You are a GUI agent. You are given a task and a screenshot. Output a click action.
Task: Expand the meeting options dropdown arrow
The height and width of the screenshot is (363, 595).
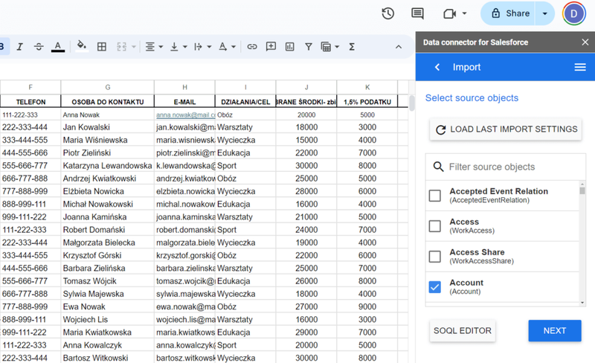tap(464, 13)
